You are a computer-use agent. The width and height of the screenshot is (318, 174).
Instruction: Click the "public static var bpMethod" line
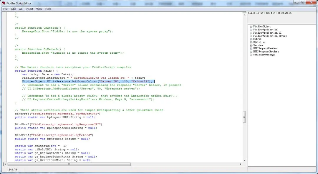click(52, 139)
